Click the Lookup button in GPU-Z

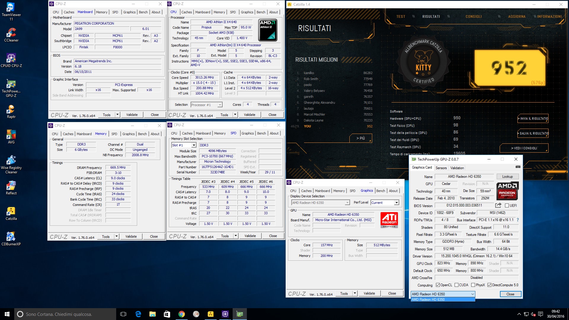click(x=507, y=177)
